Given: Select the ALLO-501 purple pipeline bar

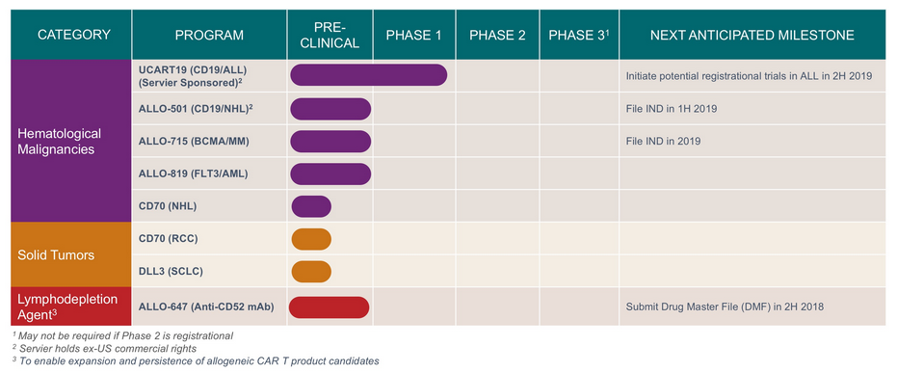Looking at the screenshot, I should click(330, 109).
